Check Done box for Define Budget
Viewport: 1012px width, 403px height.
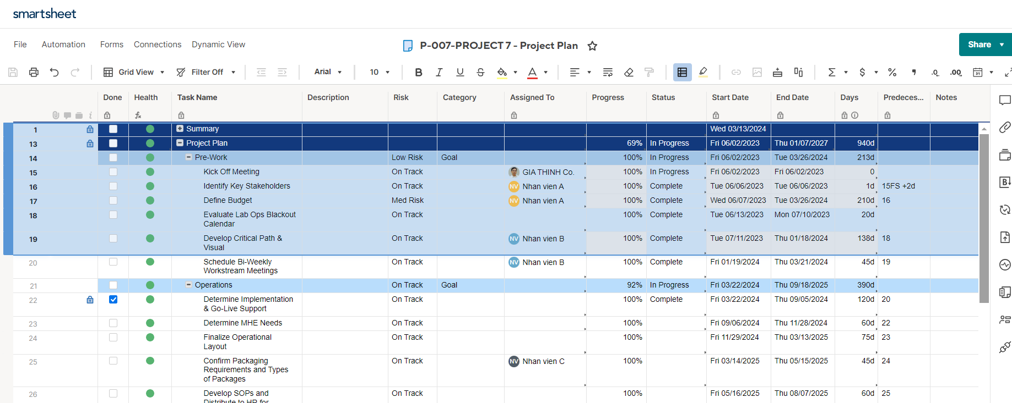point(113,200)
